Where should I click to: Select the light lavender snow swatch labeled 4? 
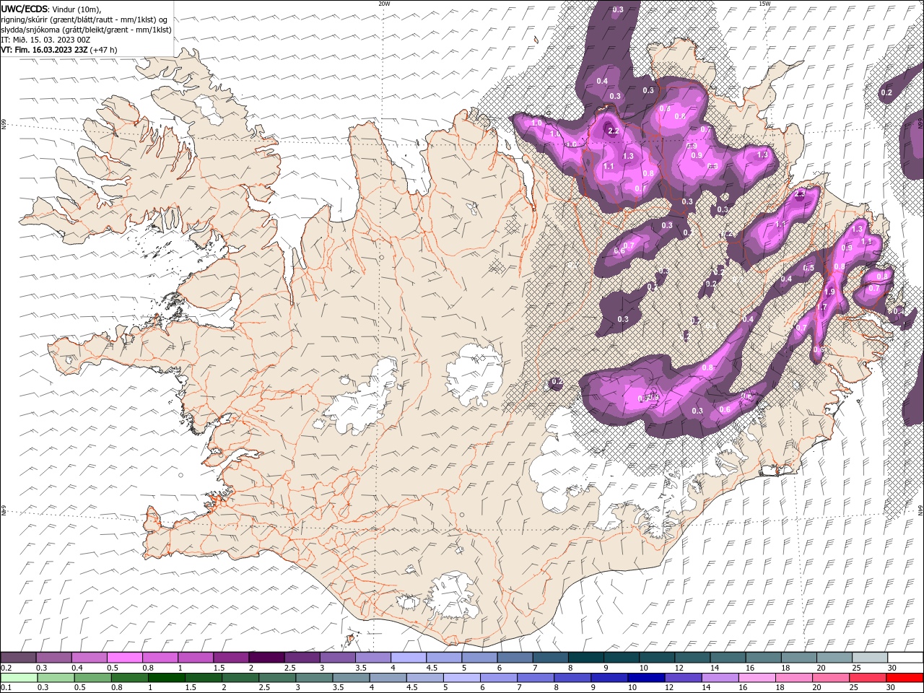[409, 658]
